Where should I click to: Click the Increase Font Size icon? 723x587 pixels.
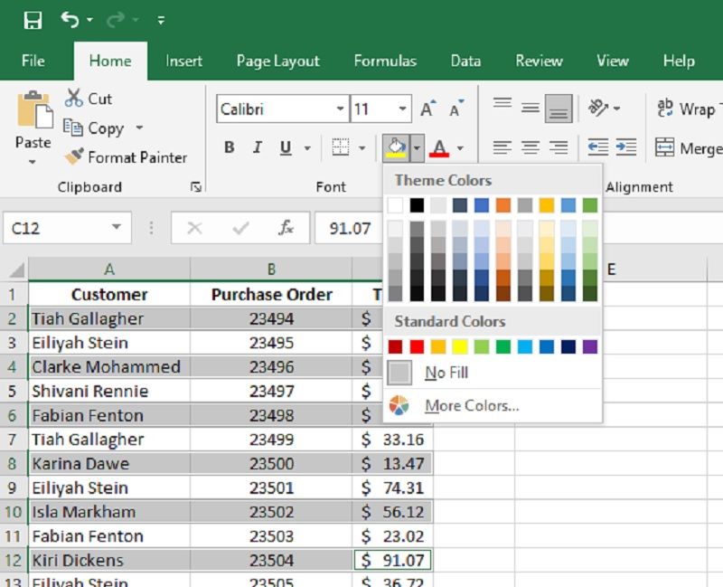tap(427, 109)
